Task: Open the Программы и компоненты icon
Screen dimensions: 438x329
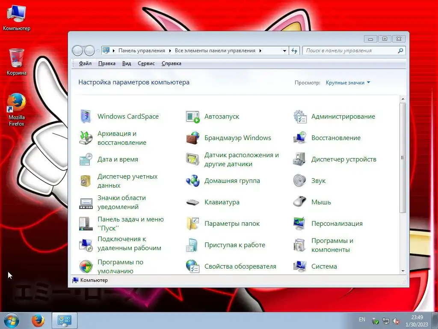Action: tap(300, 245)
